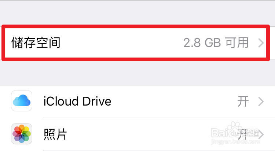The image size is (275, 151).
Task: Expand storage details via the 储存空间 chevron
Action: [261, 43]
